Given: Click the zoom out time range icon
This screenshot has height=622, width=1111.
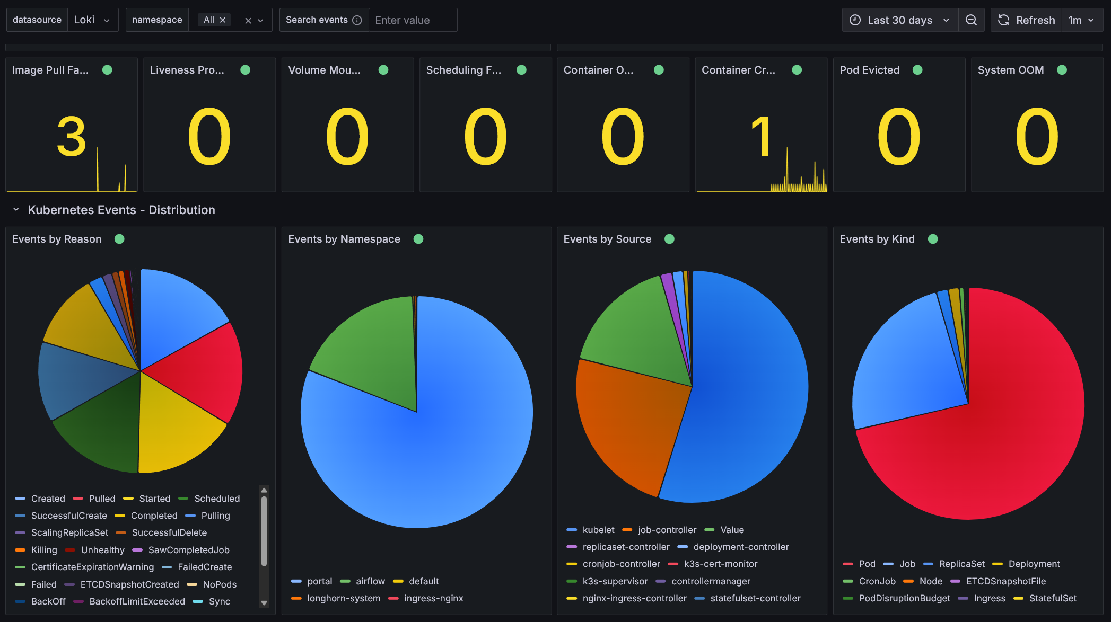Looking at the screenshot, I should [x=971, y=20].
